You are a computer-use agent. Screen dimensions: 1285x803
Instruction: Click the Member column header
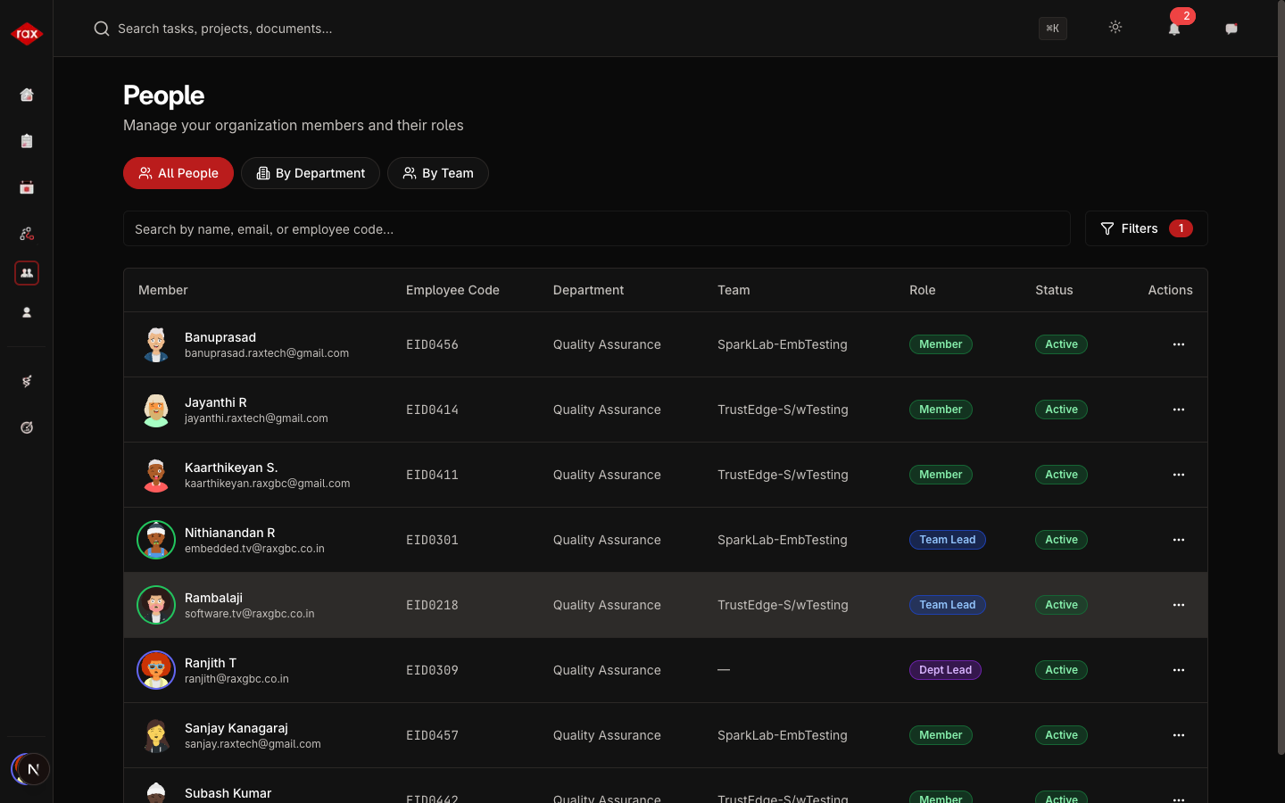163,290
